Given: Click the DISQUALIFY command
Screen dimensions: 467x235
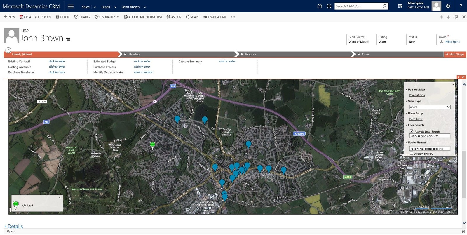Looking at the screenshot, I should (x=105, y=17).
